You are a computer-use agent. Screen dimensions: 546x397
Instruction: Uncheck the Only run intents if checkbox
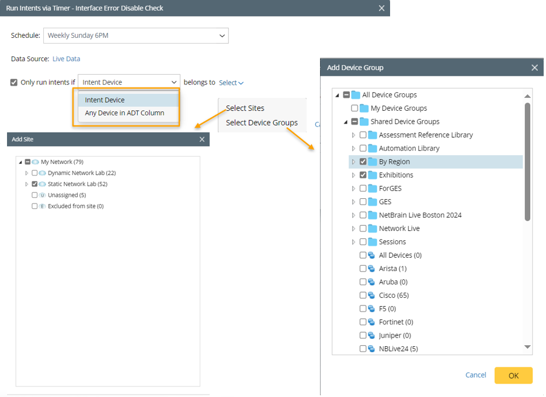pos(14,82)
